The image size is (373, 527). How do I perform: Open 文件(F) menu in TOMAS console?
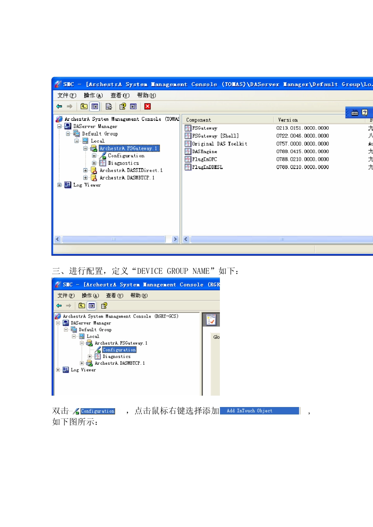coord(67,95)
